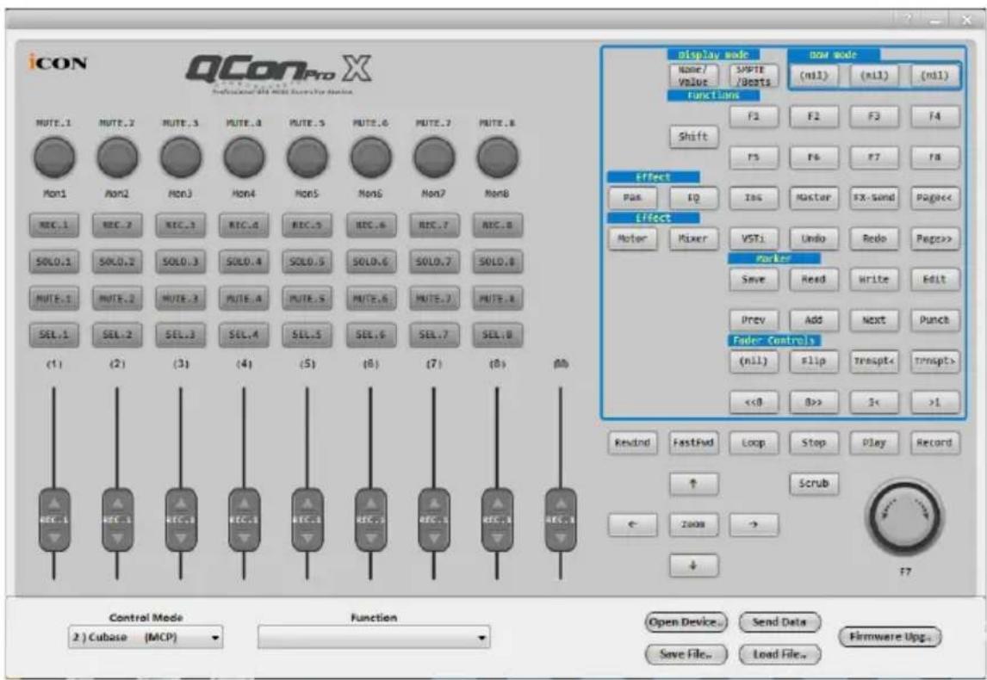
Task: Click the Rewind transport button
Action: 633,442
